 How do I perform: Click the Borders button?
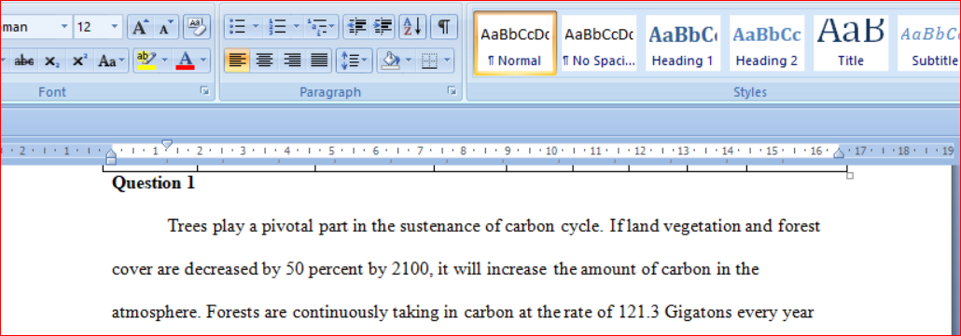tap(429, 61)
